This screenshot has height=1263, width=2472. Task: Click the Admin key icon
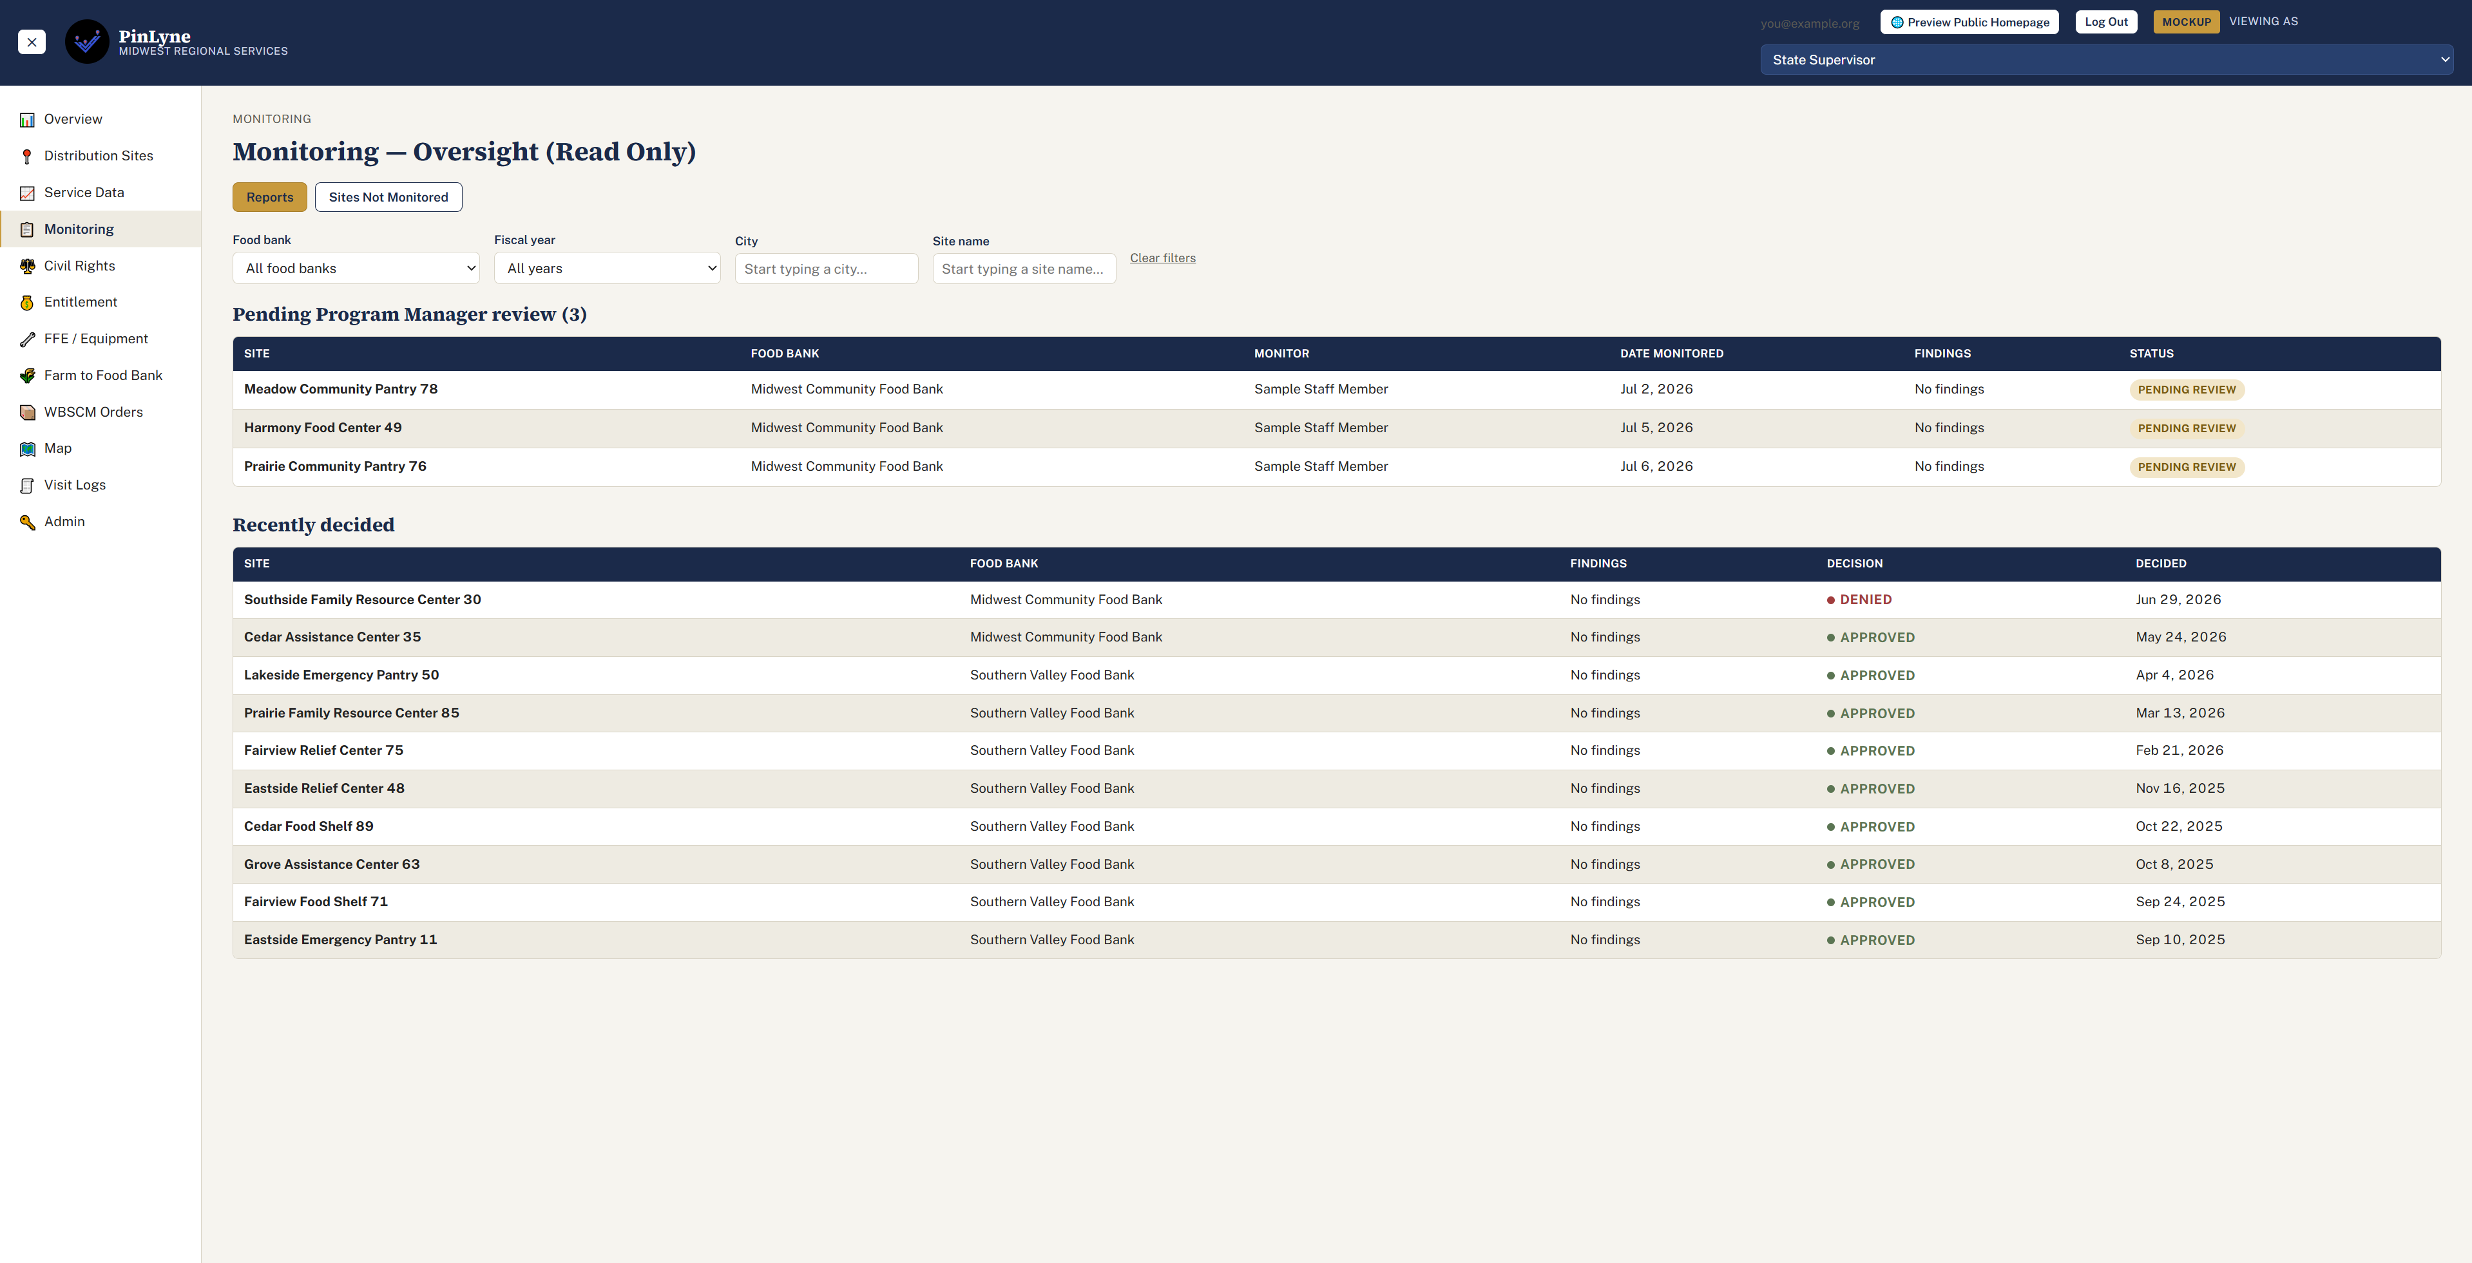pos(27,522)
